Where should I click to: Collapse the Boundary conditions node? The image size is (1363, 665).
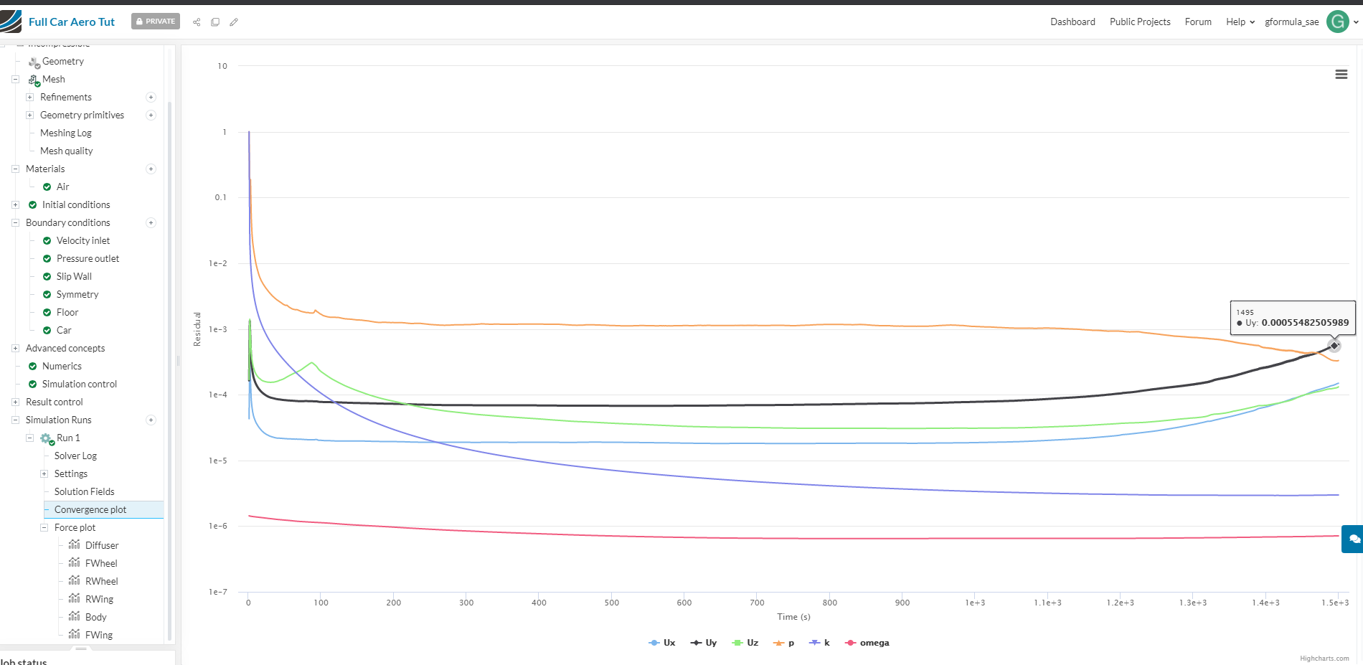pos(15,223)
